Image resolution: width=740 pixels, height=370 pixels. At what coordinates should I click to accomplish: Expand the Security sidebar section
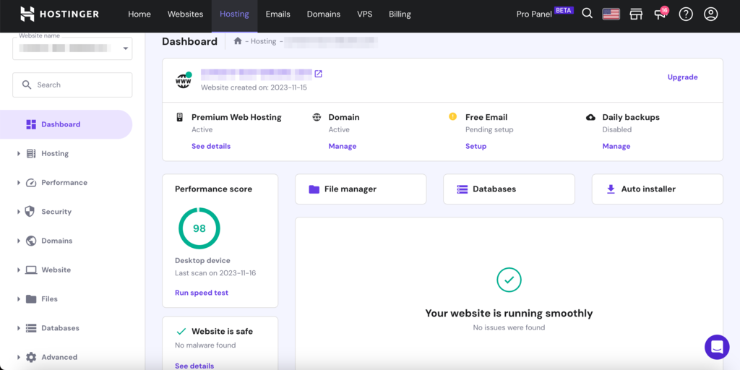click(x=56, y=212)
